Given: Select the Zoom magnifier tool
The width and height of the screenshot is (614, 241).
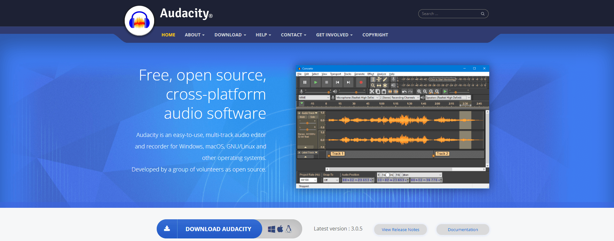Looking at the screenshot, I should [373, 85].
